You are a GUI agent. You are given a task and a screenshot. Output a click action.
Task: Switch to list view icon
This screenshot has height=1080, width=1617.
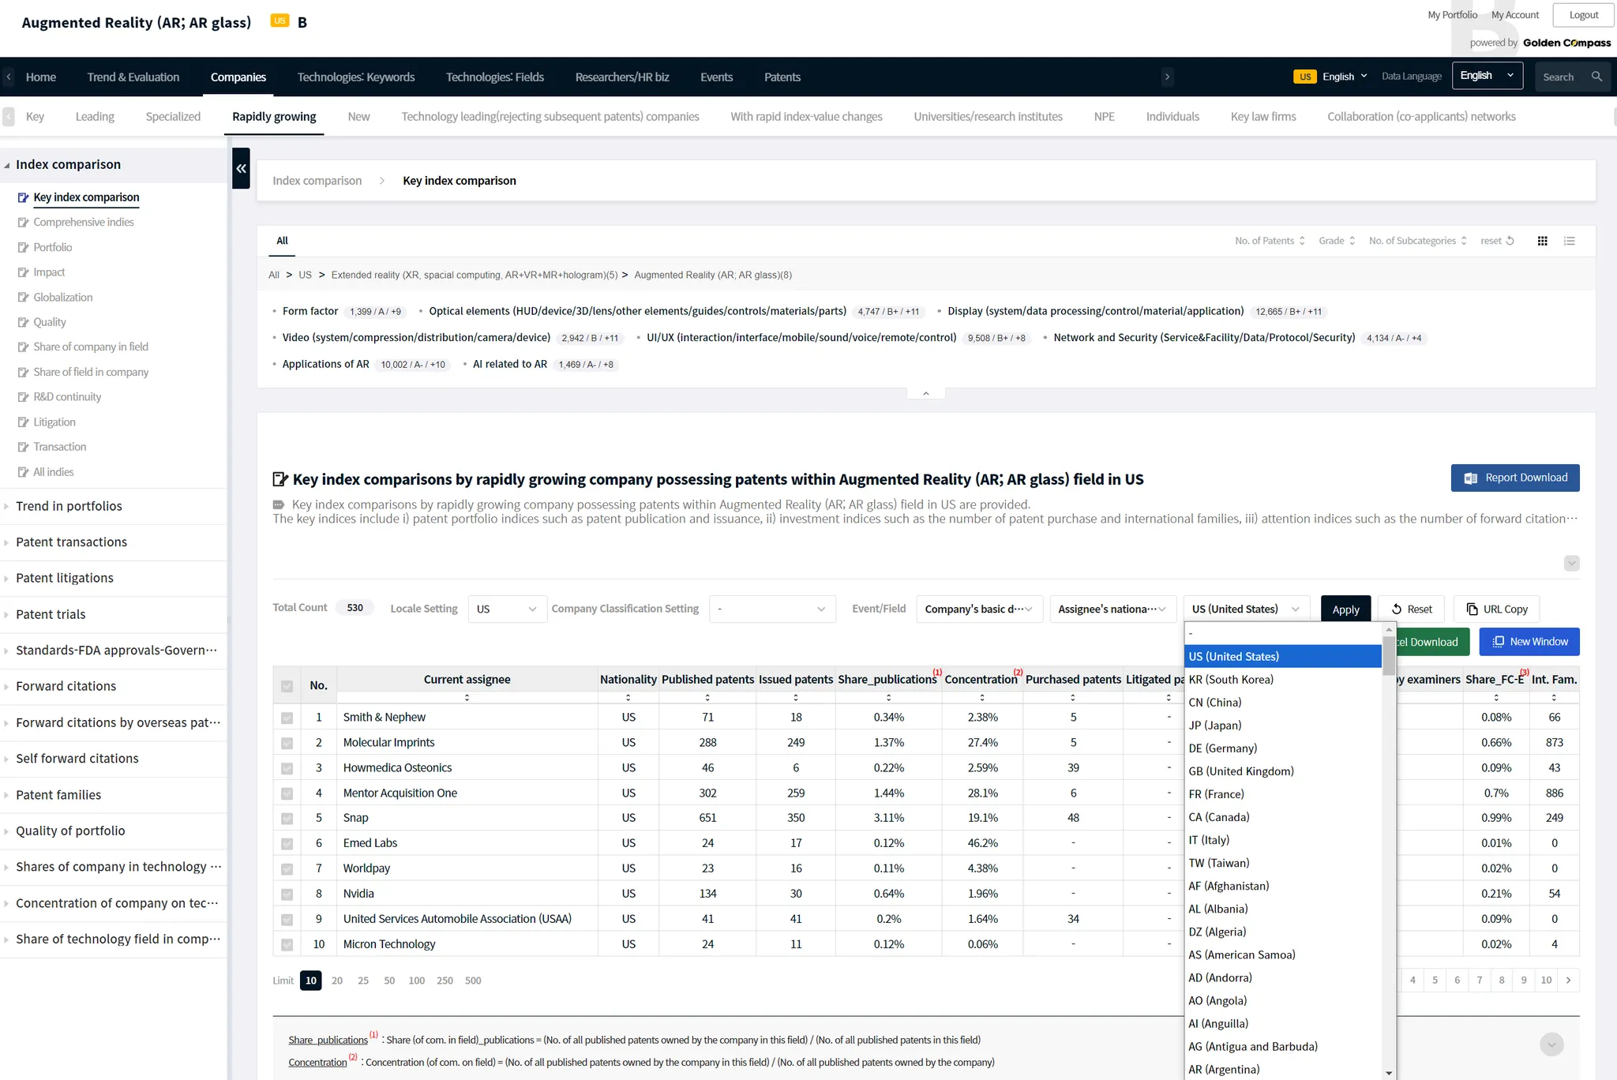pyautogui.click(x=1570, y=241)
